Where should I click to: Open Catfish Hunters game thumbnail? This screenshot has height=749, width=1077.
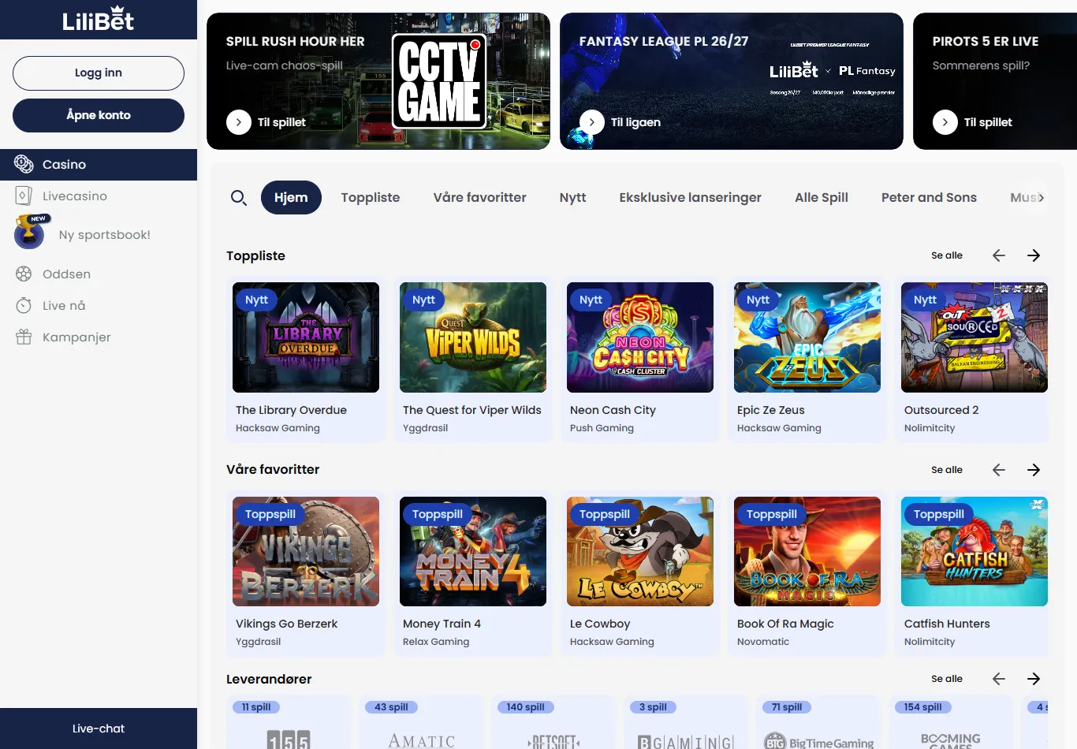coord(975,551)
